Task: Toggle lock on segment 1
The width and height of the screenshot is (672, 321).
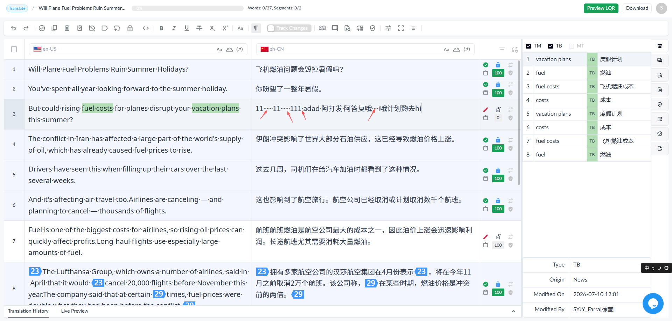Action: tap(498, 65)
